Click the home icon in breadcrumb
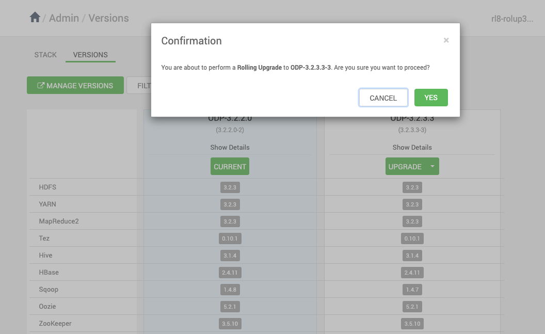This screenshot has height=334, width=545. [x=35, y=18]
